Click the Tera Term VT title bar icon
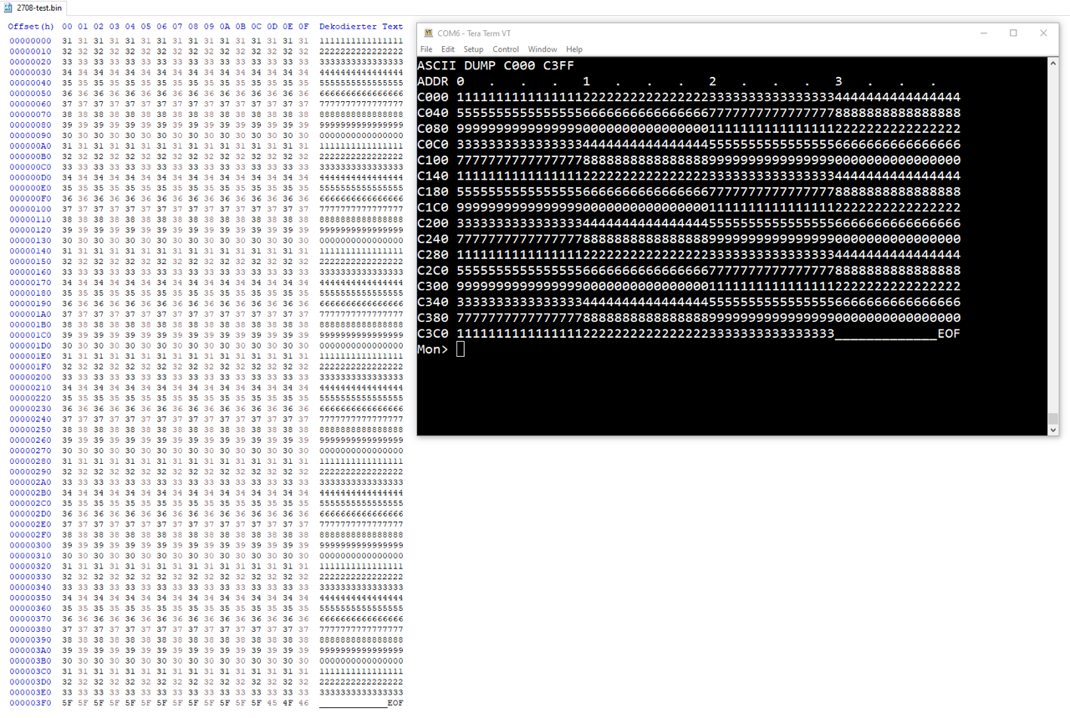The height and width of the screenshot is (718, 1070). pyautogui.click(x=428, y=33)
